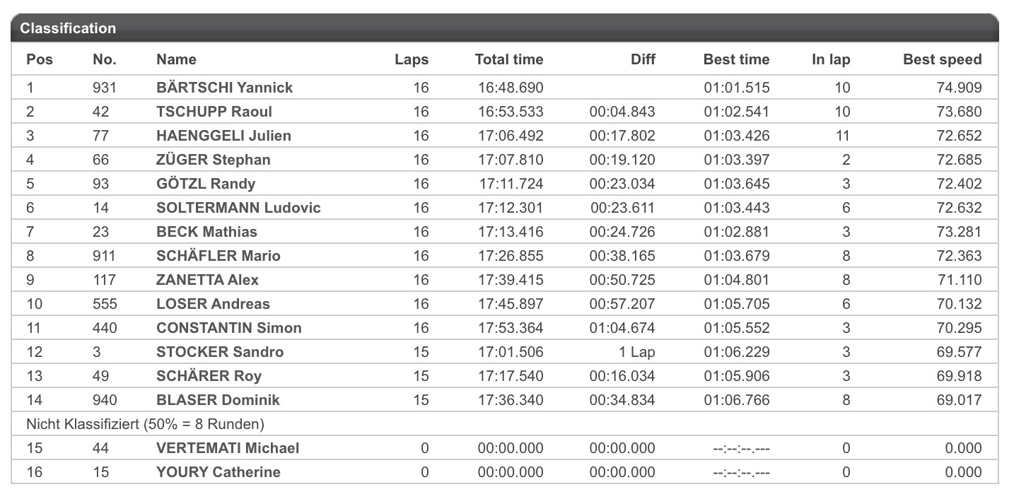Select rider TSCHUPP Raoul
The image size is (1014, 499).
click(x=214, y=112)
